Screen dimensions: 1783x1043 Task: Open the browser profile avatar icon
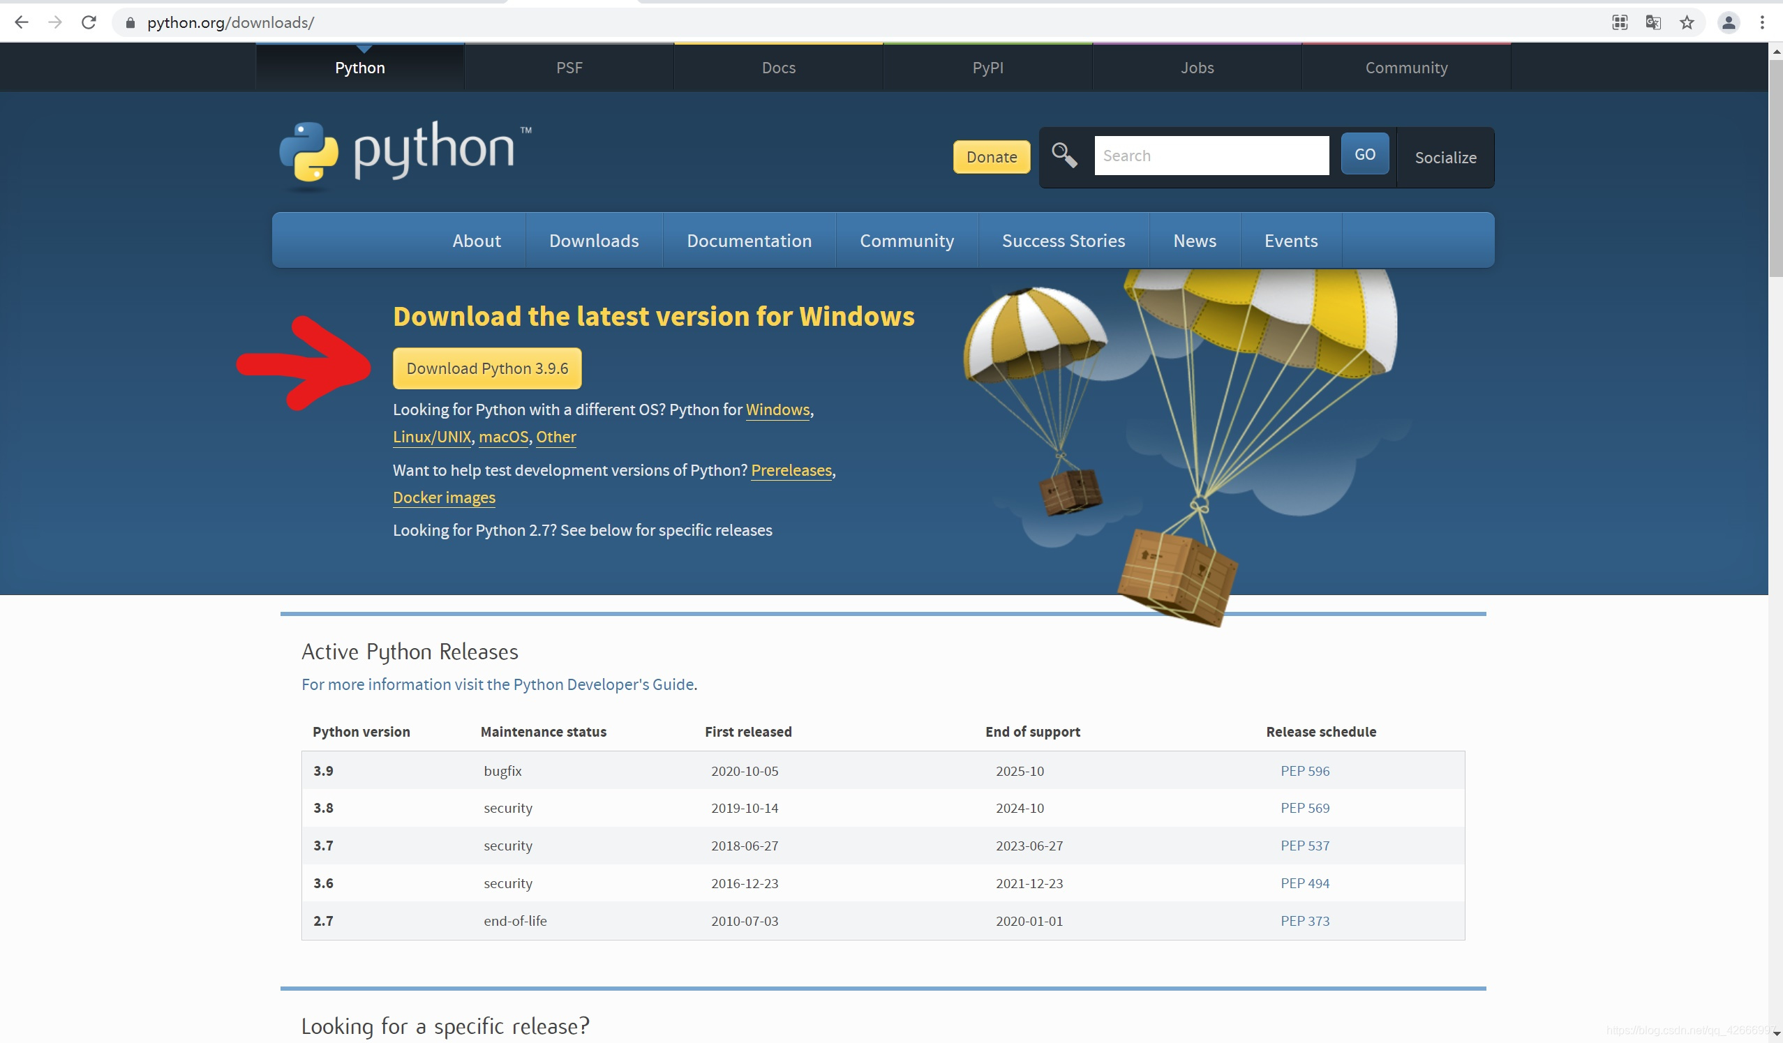click(1728, 22)
